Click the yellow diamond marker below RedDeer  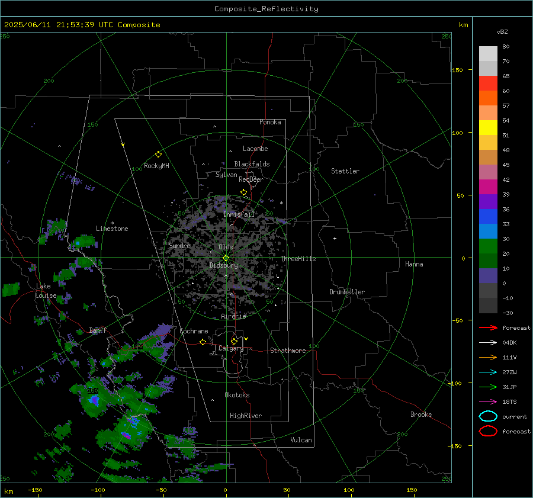[x=244, y=192]
